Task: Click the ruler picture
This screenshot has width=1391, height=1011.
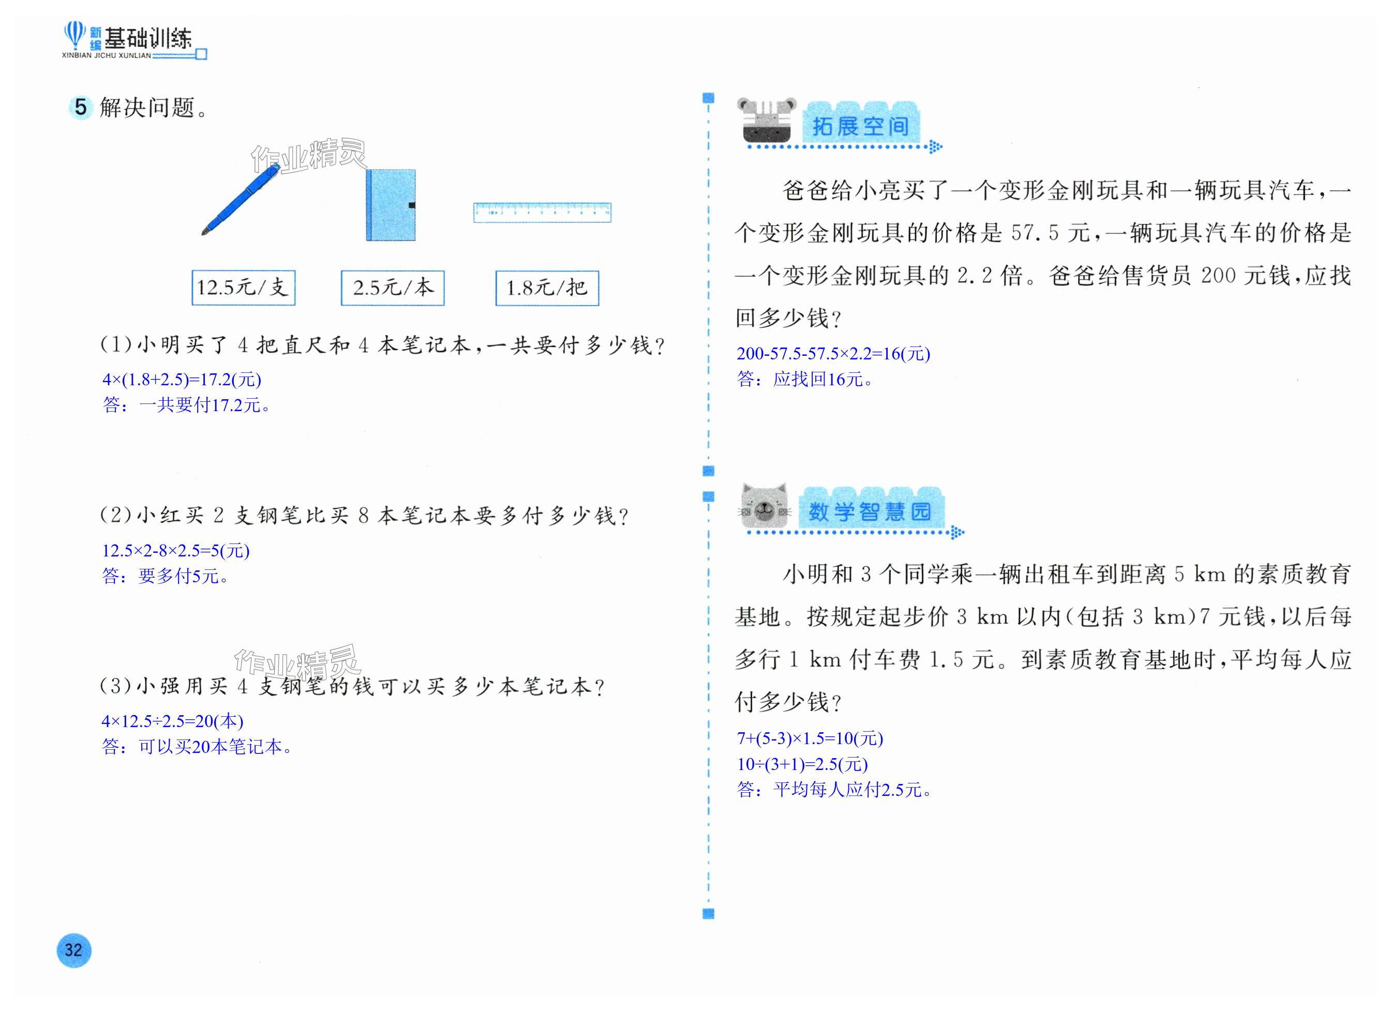Action: pos(542,212)
